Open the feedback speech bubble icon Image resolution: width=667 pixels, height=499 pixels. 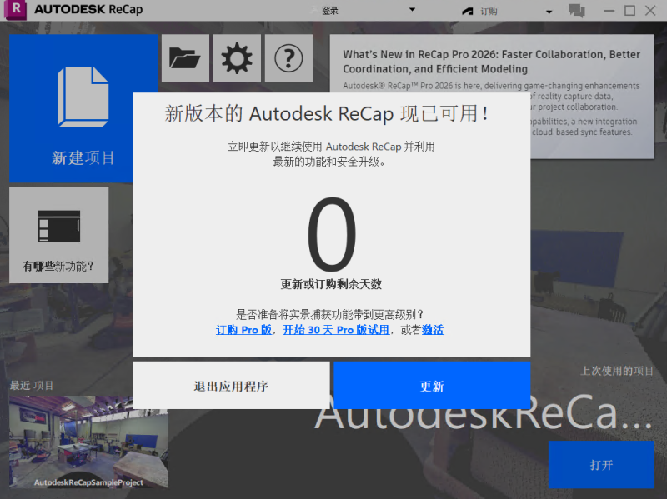click(x=576, y=11)
